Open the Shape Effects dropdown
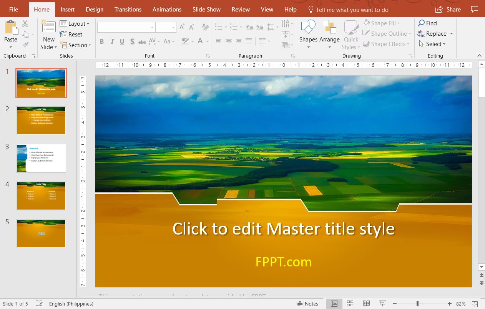This screenshot has width=485, height=309. [x=387, y=44]
